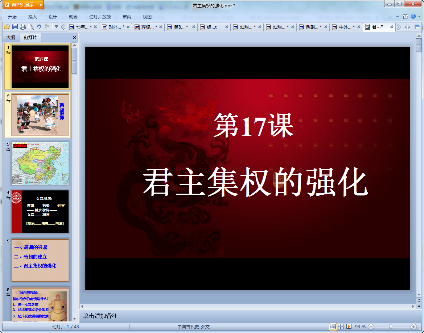This screenshot has width=424, height=333.
Task: Select slide 3 thumbnail with China map
Action: tap(40, 163)
